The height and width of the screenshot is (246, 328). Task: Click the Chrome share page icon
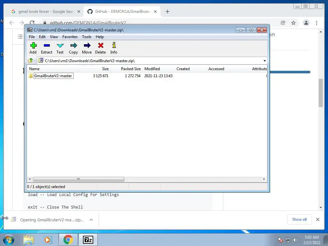[x=283, y=23]
